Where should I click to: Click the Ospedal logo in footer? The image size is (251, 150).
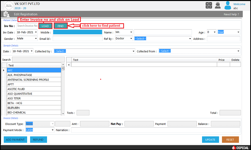coord(240,147)
